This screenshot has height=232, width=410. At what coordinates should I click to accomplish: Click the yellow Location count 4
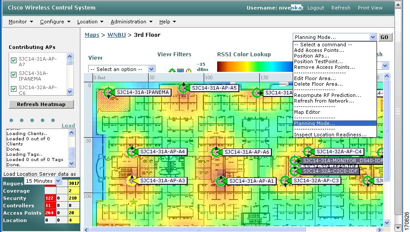(74, 220)
